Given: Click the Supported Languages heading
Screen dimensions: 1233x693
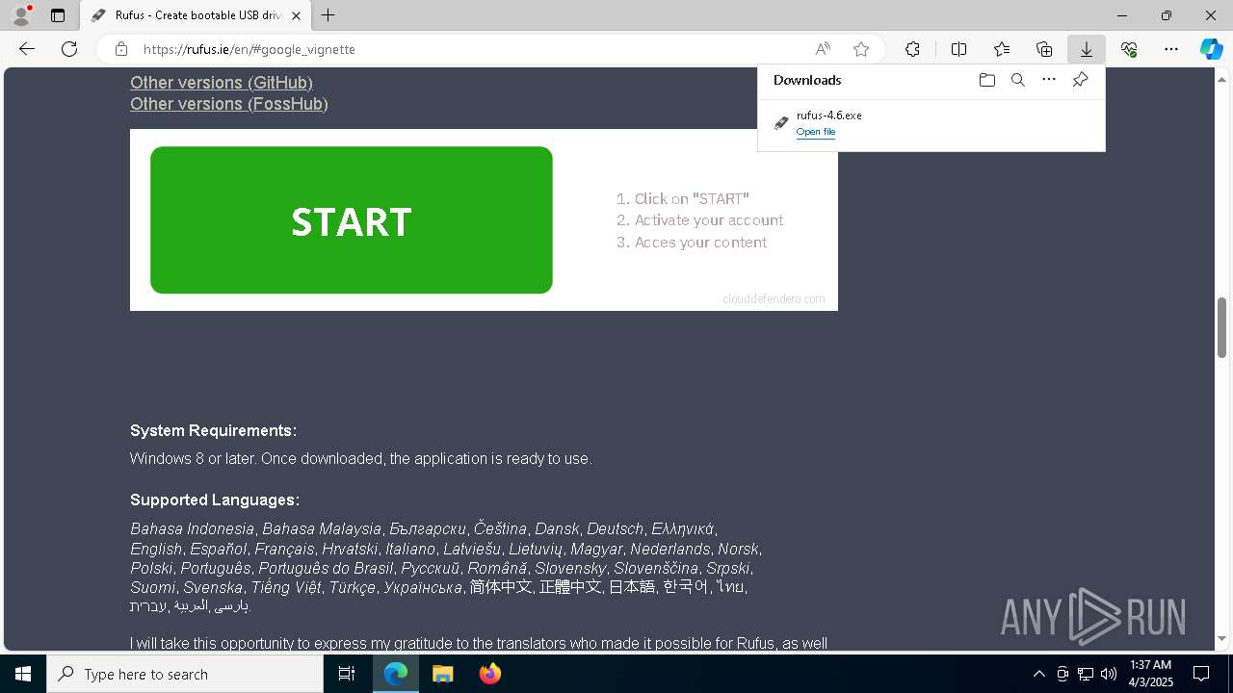Looking at the screenshot, I should point(215,500).
